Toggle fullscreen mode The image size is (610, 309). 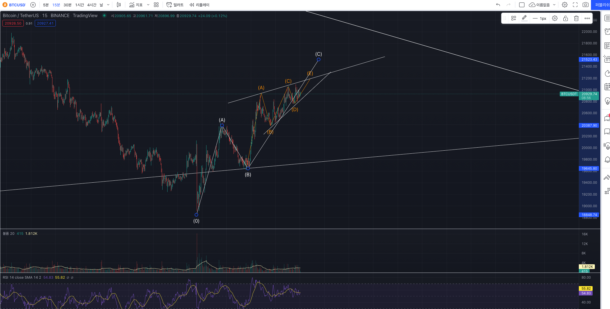tap(575, 5)
